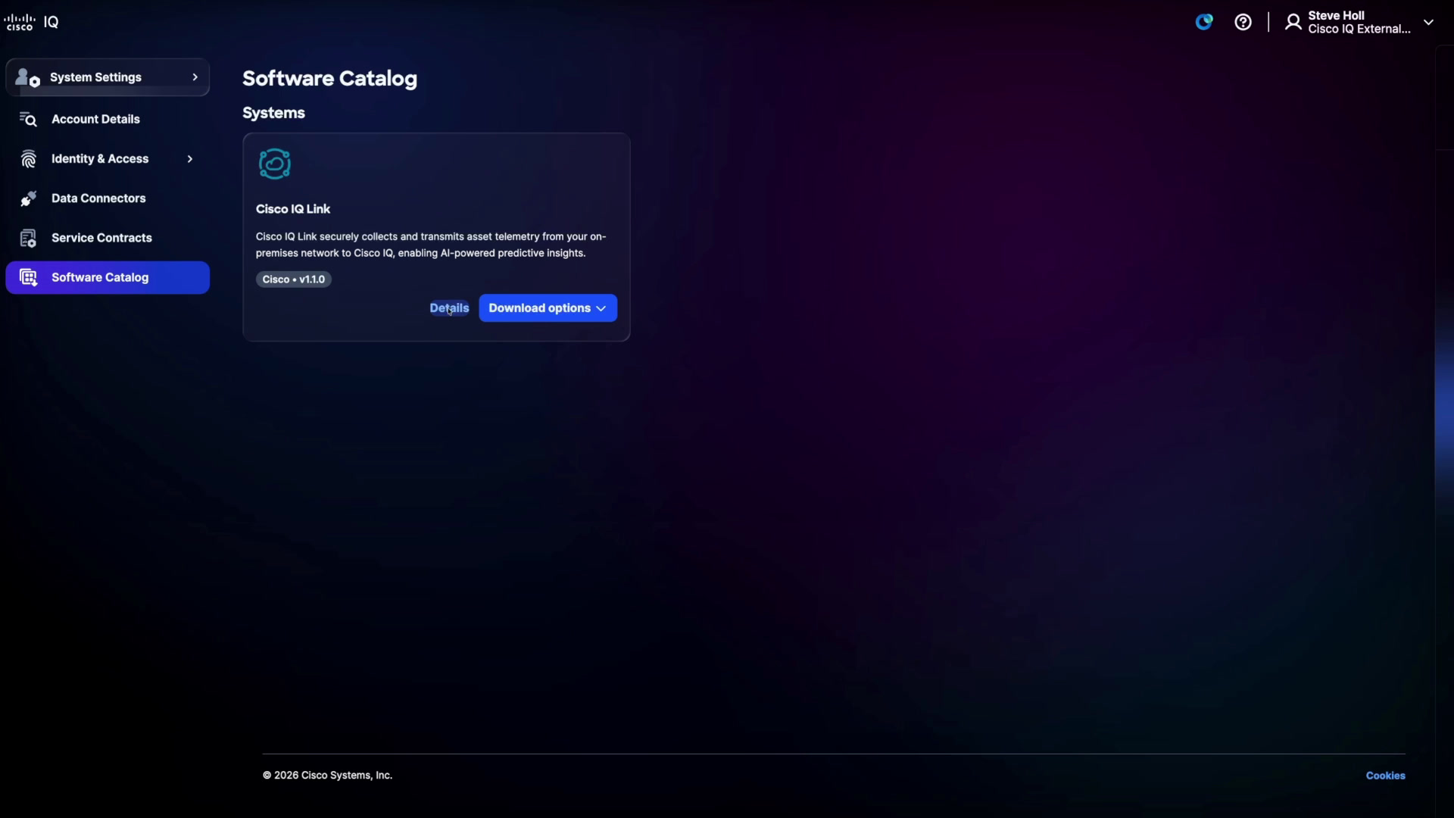This screenshot has width=1454, height=818.
Task: Click the Service Contracts document icon
Action: [28, 238]
